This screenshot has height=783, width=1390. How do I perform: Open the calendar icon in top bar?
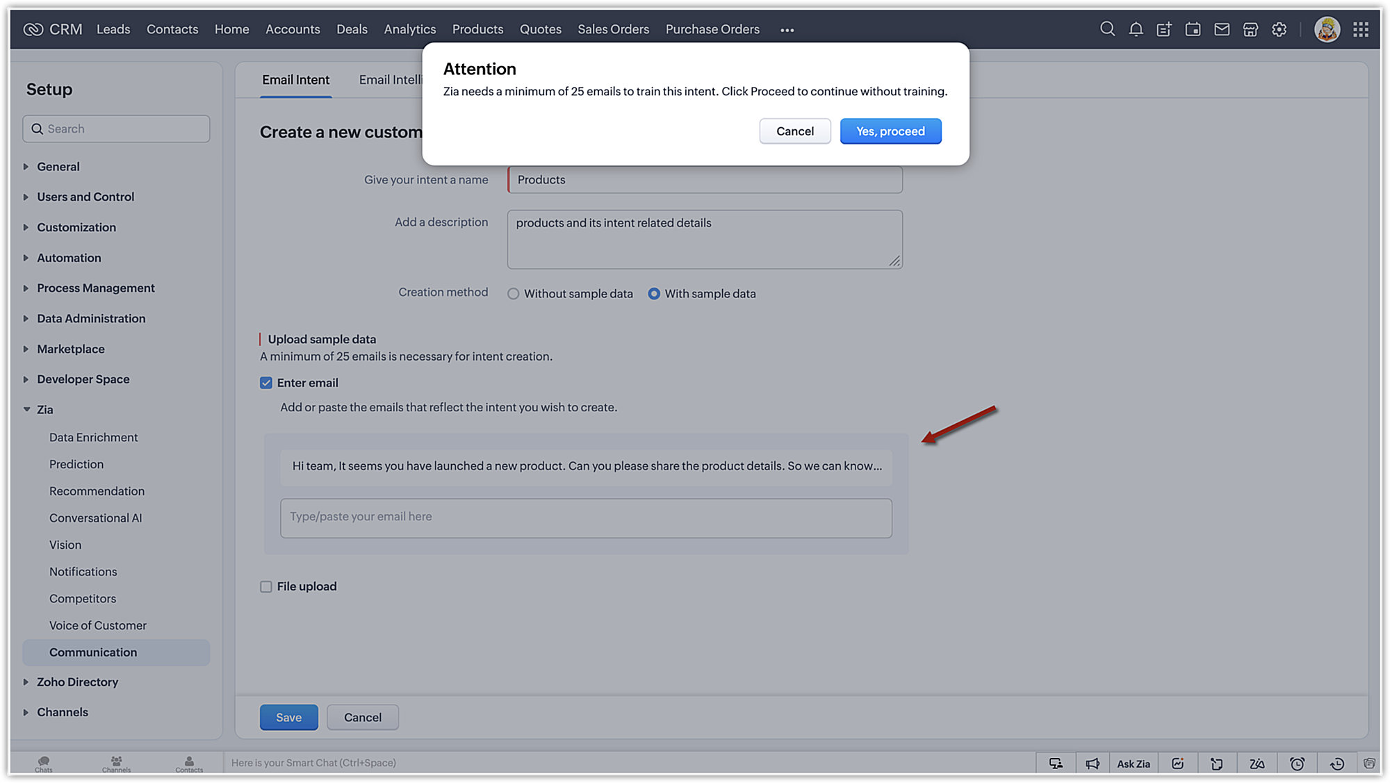pos(1193,29)
